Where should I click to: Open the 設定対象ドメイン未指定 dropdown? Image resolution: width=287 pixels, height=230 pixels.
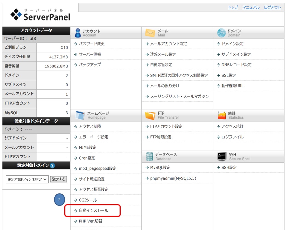[x=27, y=179]
